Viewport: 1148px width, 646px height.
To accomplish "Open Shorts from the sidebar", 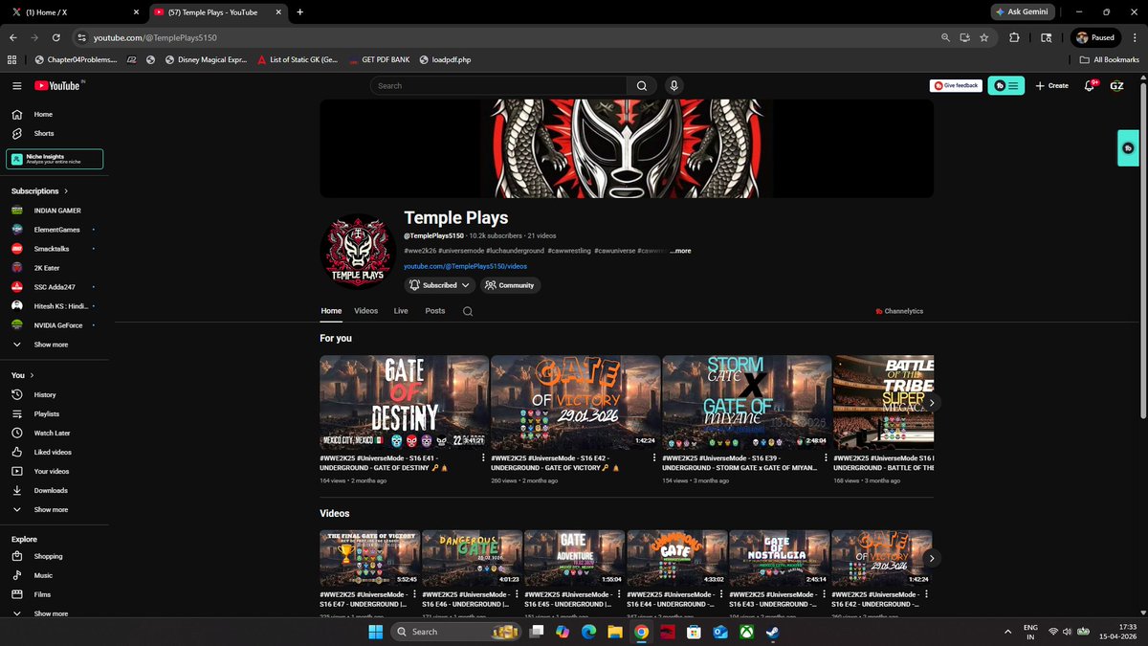I will [44, 133].
